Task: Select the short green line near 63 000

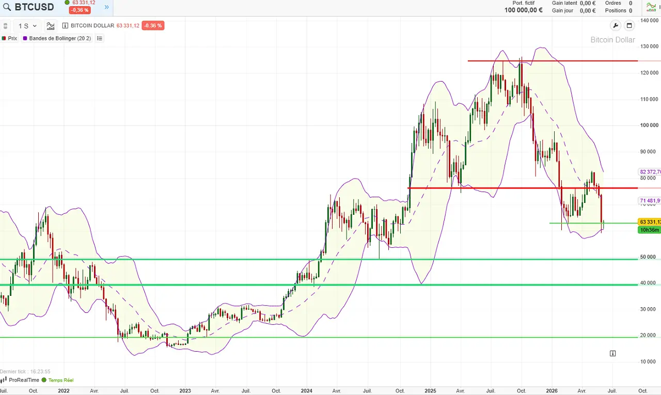Action: 594,223
